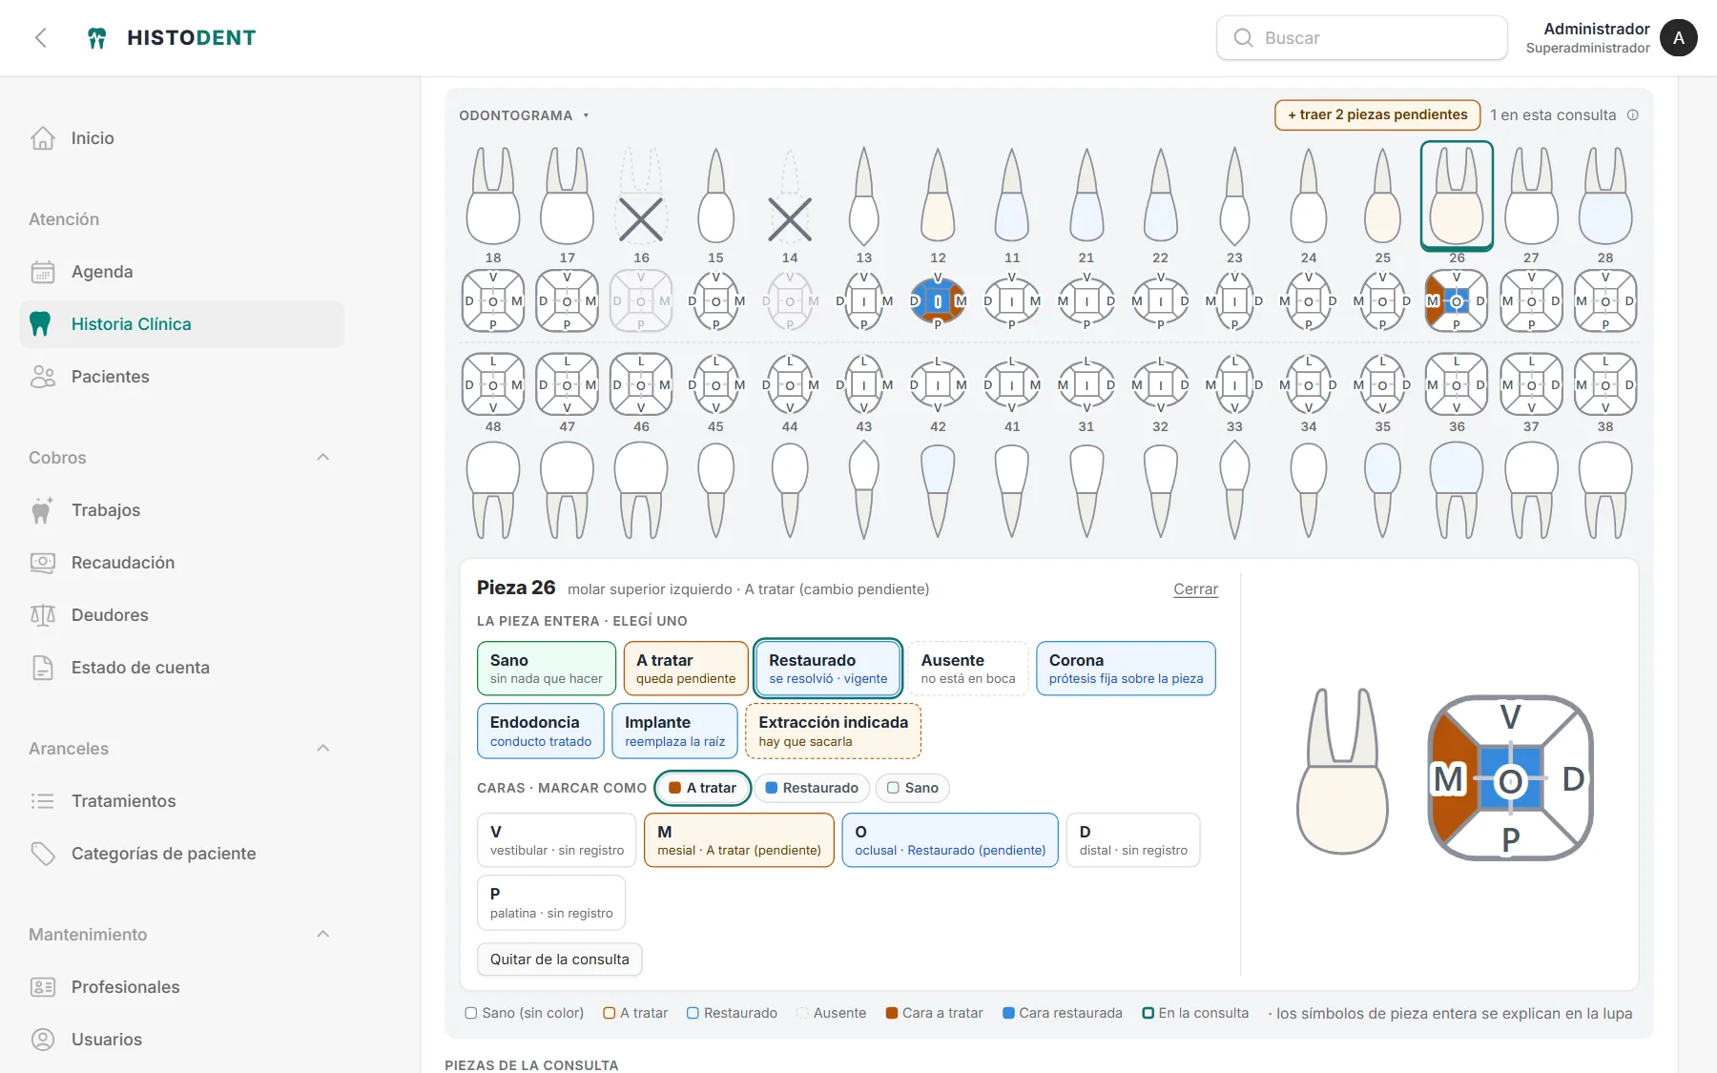Open Inicio in sidebar

[181, 138]
